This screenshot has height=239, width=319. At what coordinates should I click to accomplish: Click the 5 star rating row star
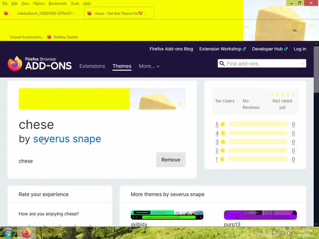[223, 124]
